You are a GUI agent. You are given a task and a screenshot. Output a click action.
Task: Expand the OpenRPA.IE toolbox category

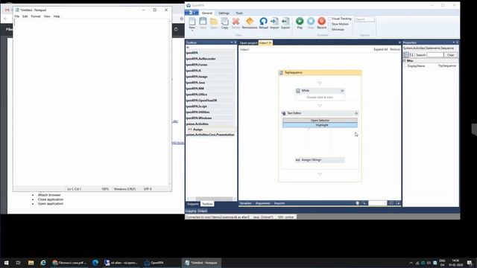click(210, 71)
